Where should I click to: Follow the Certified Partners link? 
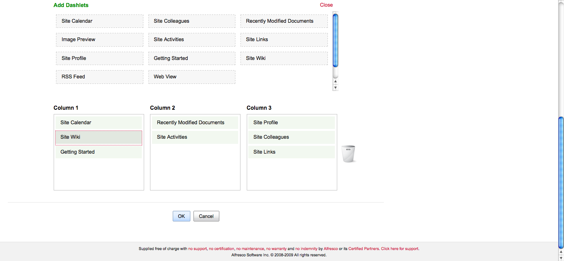click(363, 249)
